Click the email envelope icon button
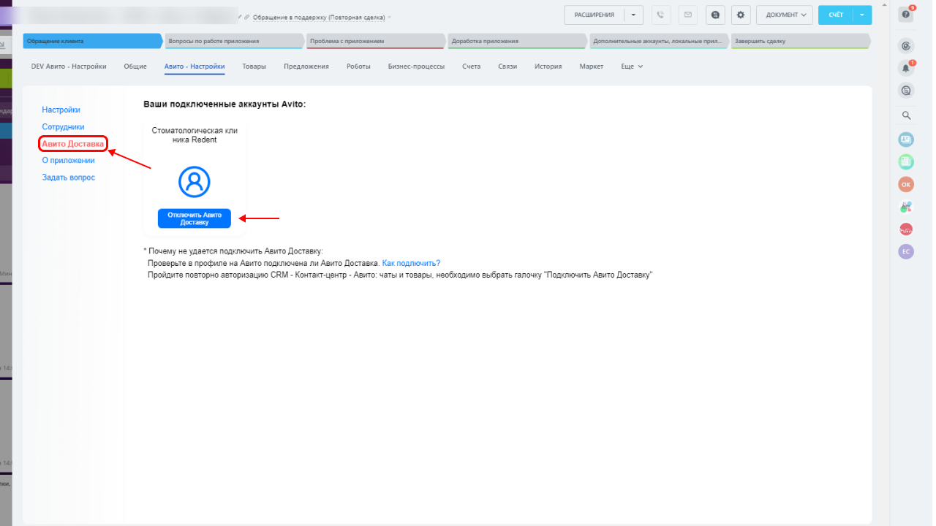The height and width of the screenshot is (526, 936). 687,15
